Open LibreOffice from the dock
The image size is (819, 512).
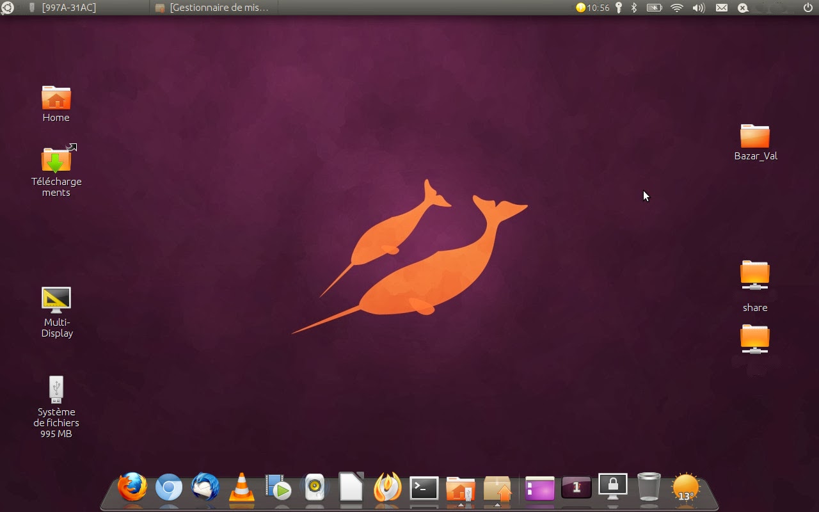(x=350, y=489)
